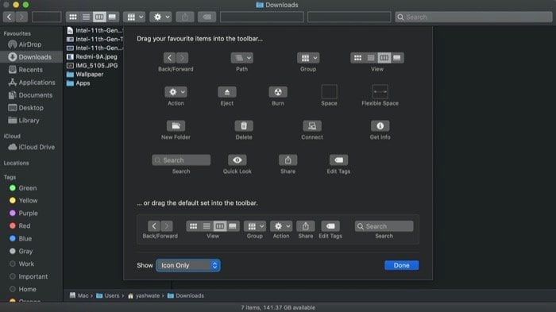Switch to gallery view in the top toolbar
This screenshot has height=312, width=556.
coord(113,17)
